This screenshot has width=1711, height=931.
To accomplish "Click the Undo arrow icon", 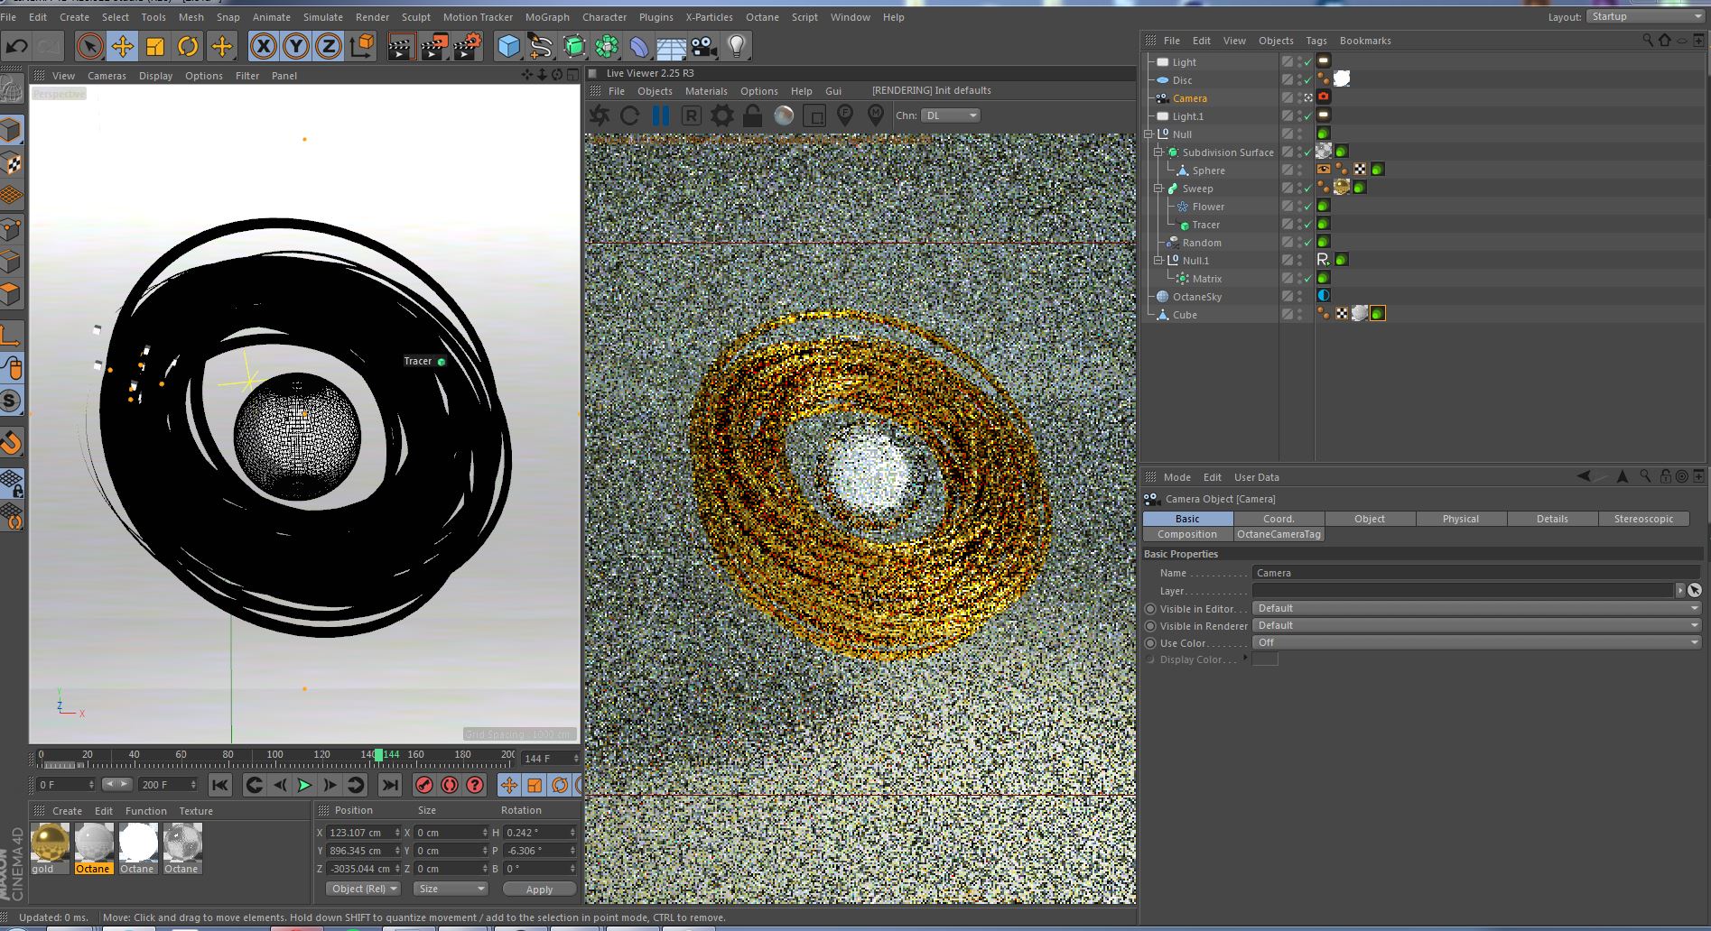I will (17, 46).
